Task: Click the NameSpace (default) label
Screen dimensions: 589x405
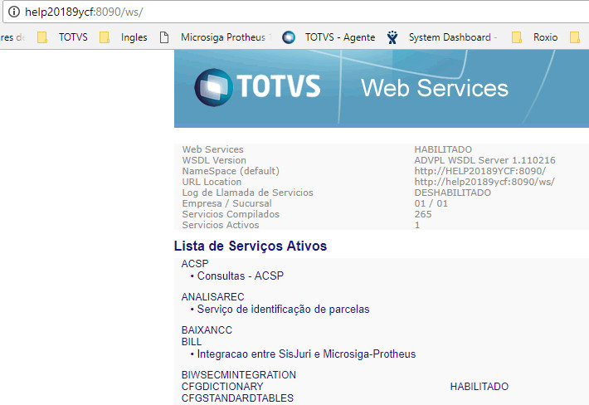Action: (x=231, y=171)
